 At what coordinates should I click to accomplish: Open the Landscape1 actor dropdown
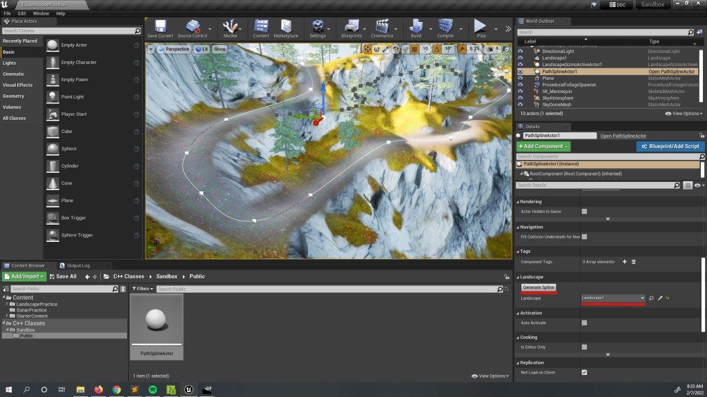(x=612, y=298)
